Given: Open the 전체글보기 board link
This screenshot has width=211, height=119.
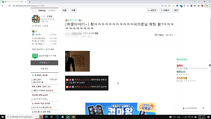Looking at the screenshot, I should coord(38,79).
